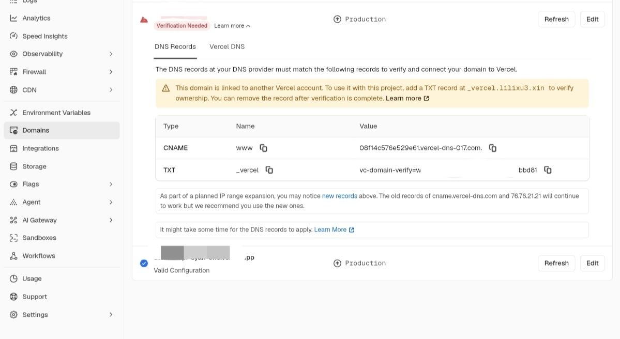Click the Integrations icon
620x339 pixels.
point(13,148)
